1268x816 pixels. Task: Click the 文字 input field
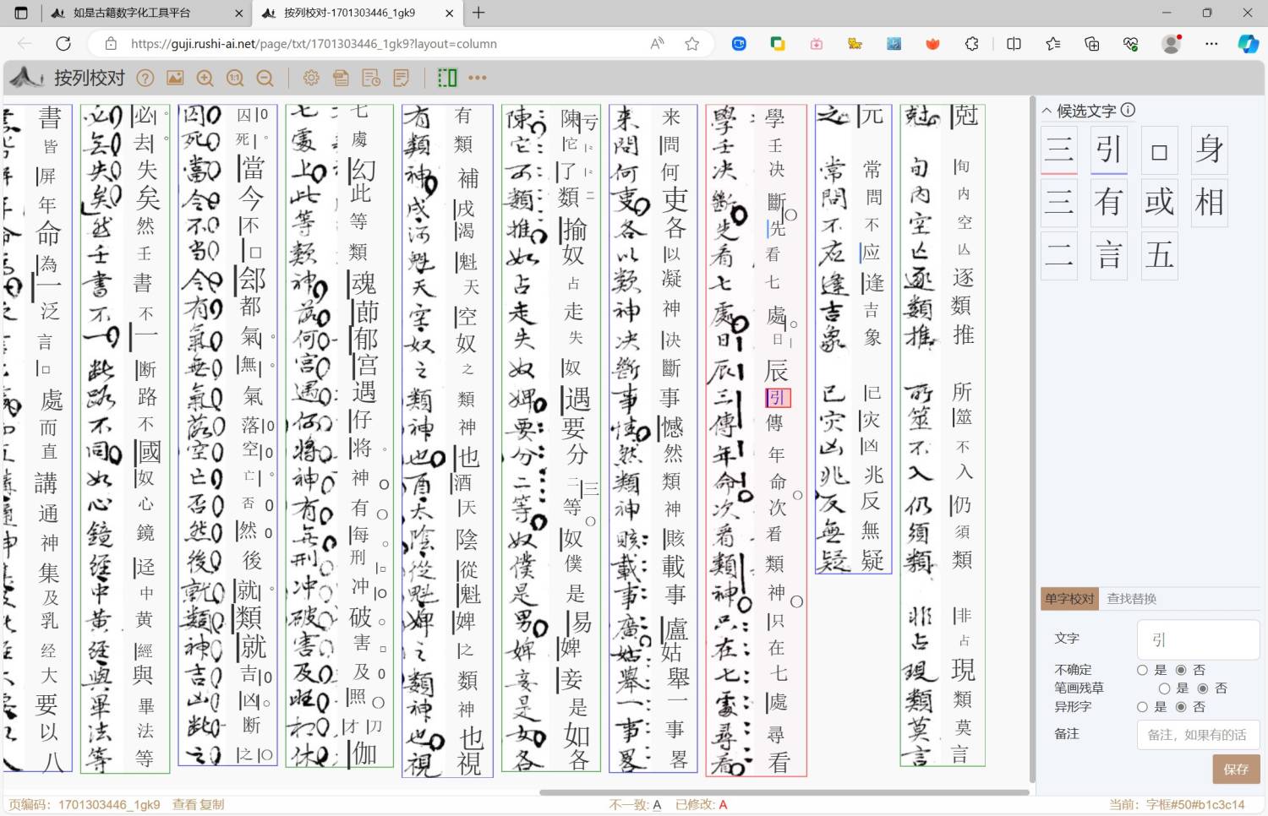click(1198, 639)
